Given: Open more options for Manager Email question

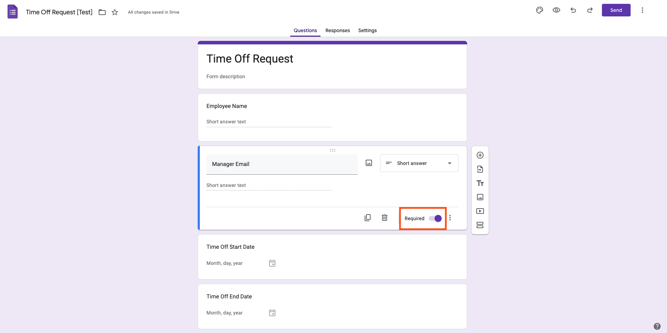Looking at the screenshot, I should point(450,218).
